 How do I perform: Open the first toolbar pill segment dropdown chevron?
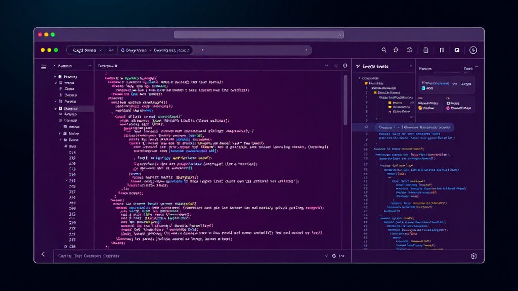point(101,51)
